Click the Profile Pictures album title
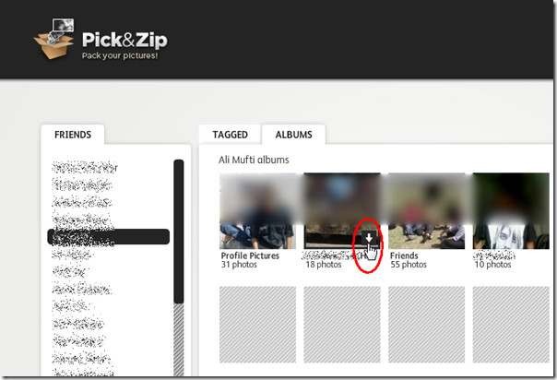The width and height of the screenshot is (557, 380). 250,255
